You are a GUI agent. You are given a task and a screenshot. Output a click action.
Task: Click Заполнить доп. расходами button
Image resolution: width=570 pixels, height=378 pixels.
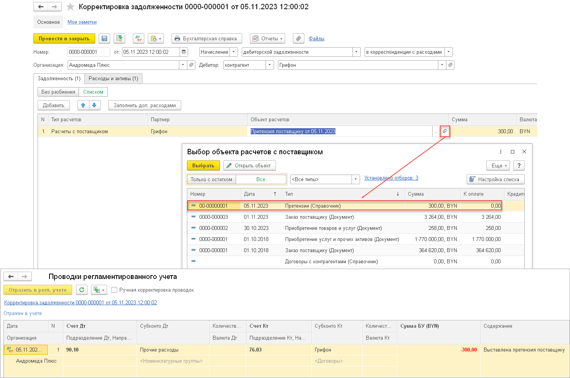[x=145, y=105]
